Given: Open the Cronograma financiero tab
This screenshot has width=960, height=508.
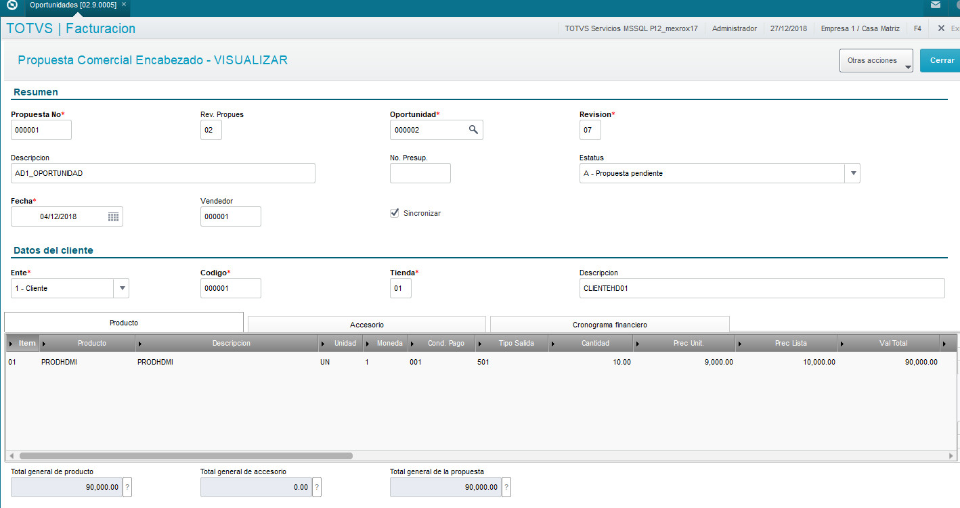Looking at the screenshot, I should pos(609,325).
